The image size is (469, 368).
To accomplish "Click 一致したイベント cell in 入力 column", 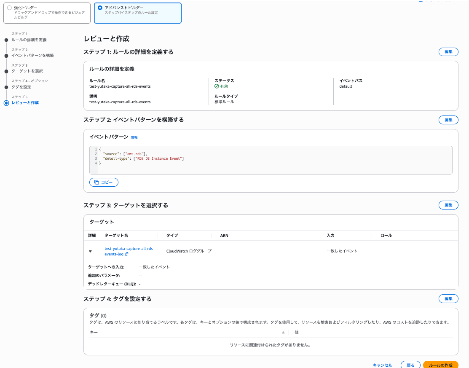I will click(342, 251).
